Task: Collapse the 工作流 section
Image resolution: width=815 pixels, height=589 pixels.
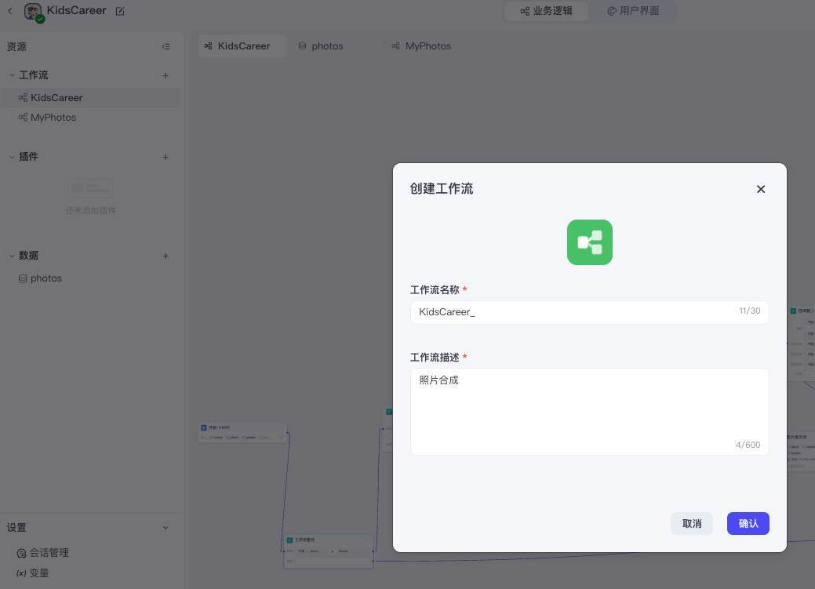Action: 12,75
